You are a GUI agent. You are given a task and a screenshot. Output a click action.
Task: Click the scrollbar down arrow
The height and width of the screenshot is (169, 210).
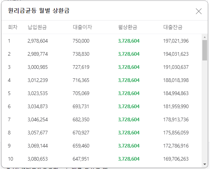pyautogui.click(x=205, y=164)
